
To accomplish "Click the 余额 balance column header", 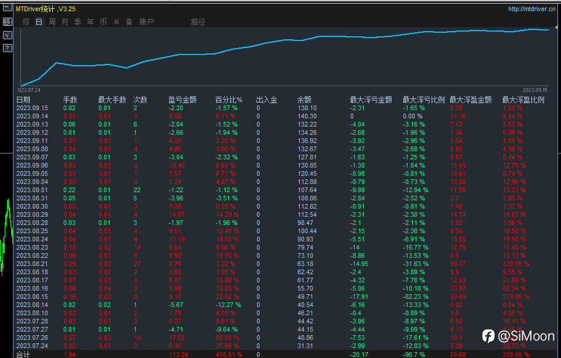I will 304,100.
